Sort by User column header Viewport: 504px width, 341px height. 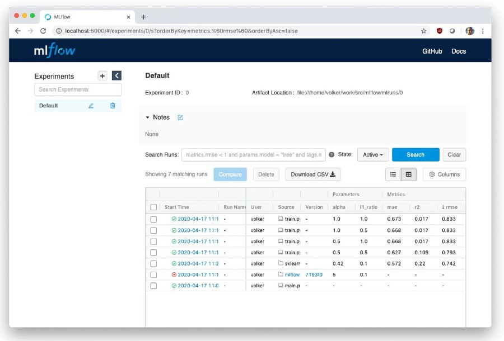[x=256, y=207]
